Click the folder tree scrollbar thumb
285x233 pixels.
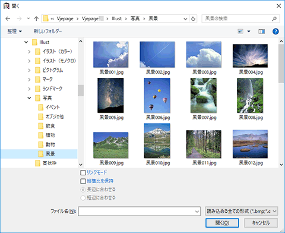(81, 90)
